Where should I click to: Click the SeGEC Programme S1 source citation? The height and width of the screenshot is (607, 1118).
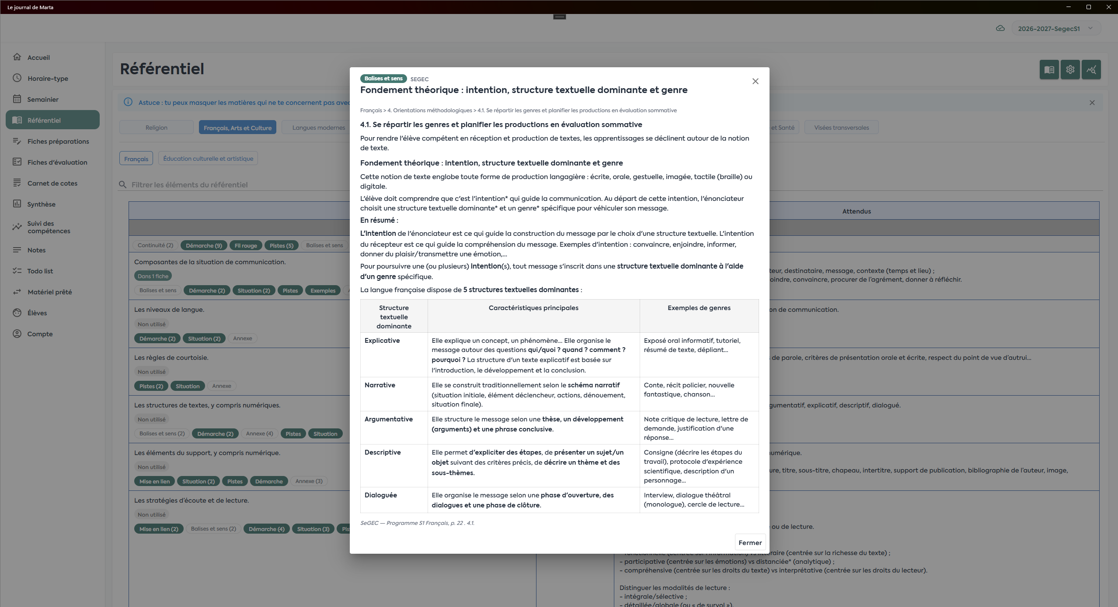pos(417,523)
